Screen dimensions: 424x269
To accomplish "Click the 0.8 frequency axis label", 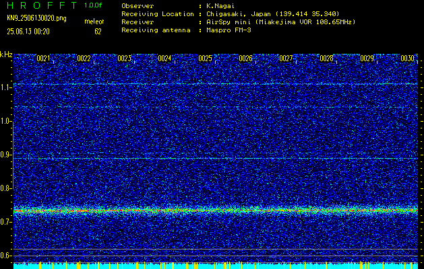I will click(5, 188).
